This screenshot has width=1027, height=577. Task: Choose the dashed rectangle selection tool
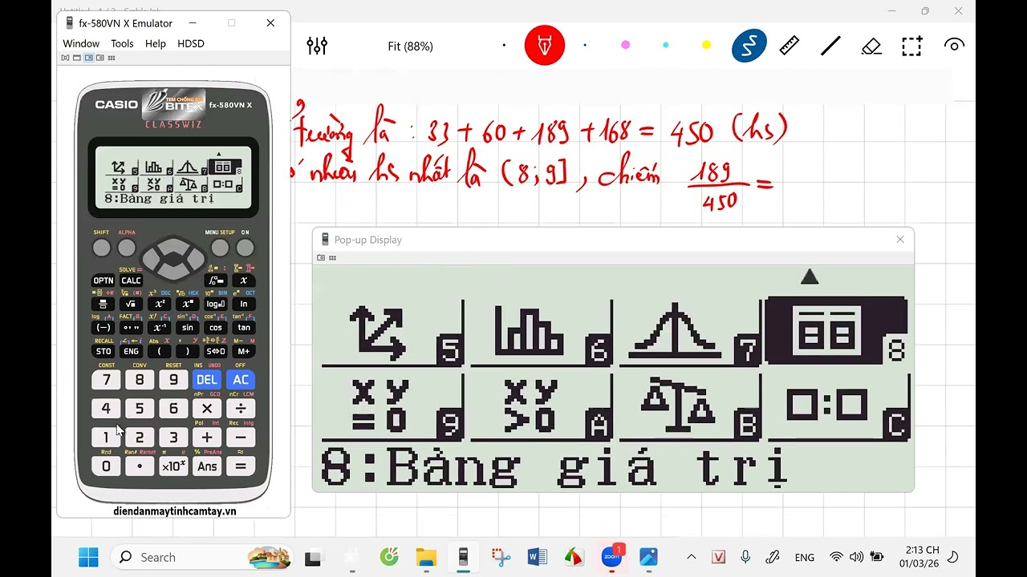912,46
